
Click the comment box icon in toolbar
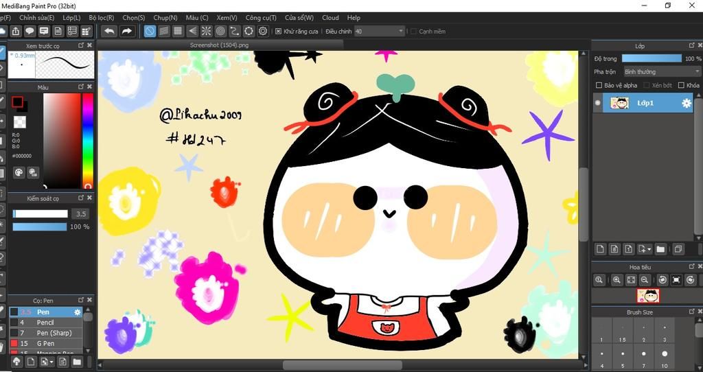point(44,31)
